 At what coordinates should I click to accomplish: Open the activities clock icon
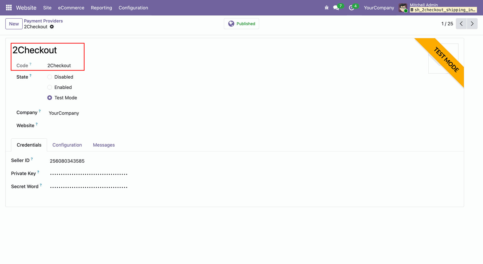[x=351, y=8]
